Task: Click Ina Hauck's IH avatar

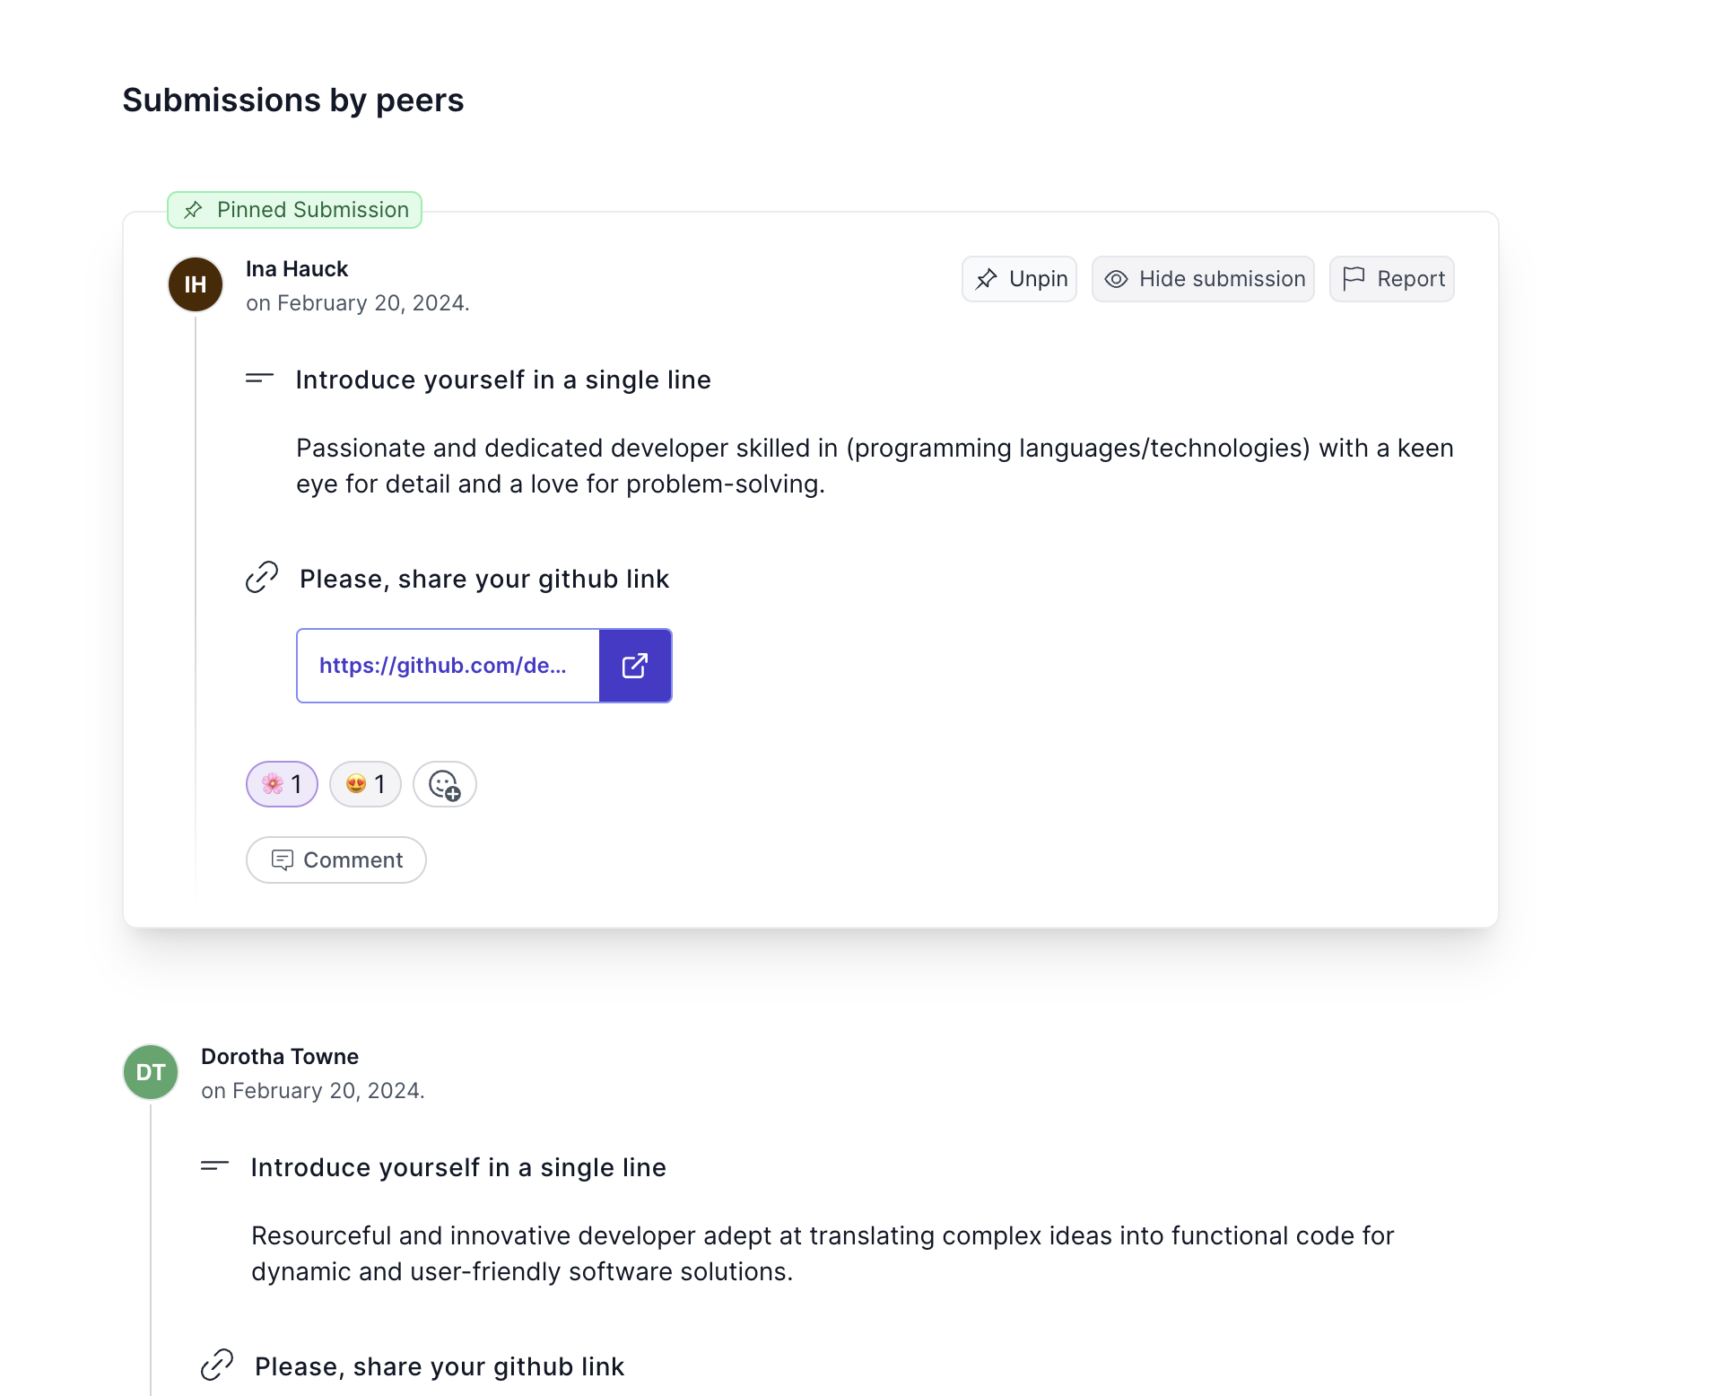Action: click(196, 284)
